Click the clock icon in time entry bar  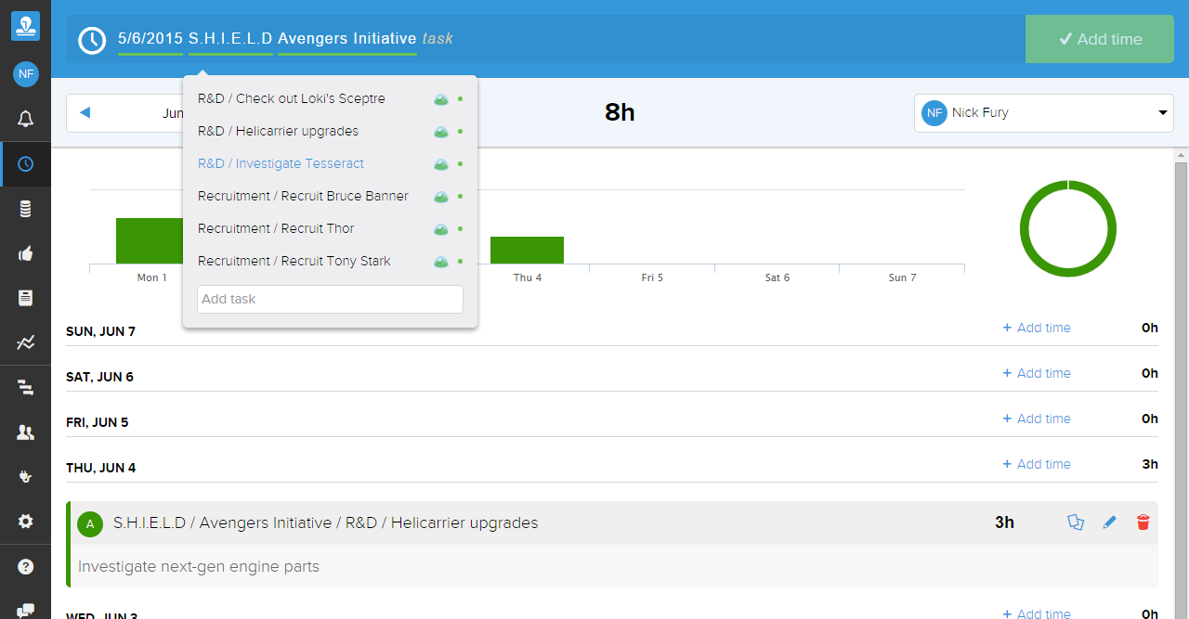92,40
